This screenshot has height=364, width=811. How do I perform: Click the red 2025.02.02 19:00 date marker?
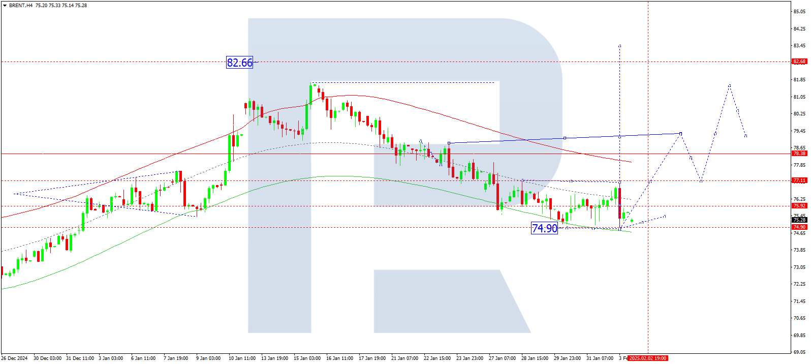647,358
